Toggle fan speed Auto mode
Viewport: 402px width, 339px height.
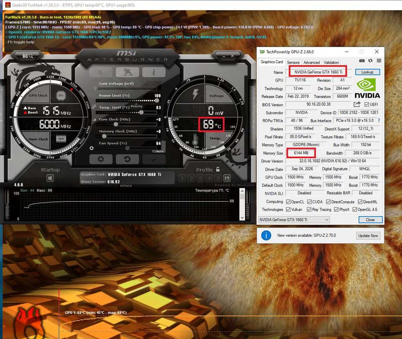160,151
